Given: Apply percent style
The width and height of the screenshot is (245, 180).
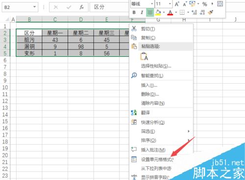Looking at the screenshot, I should click(x=205, y=4).
